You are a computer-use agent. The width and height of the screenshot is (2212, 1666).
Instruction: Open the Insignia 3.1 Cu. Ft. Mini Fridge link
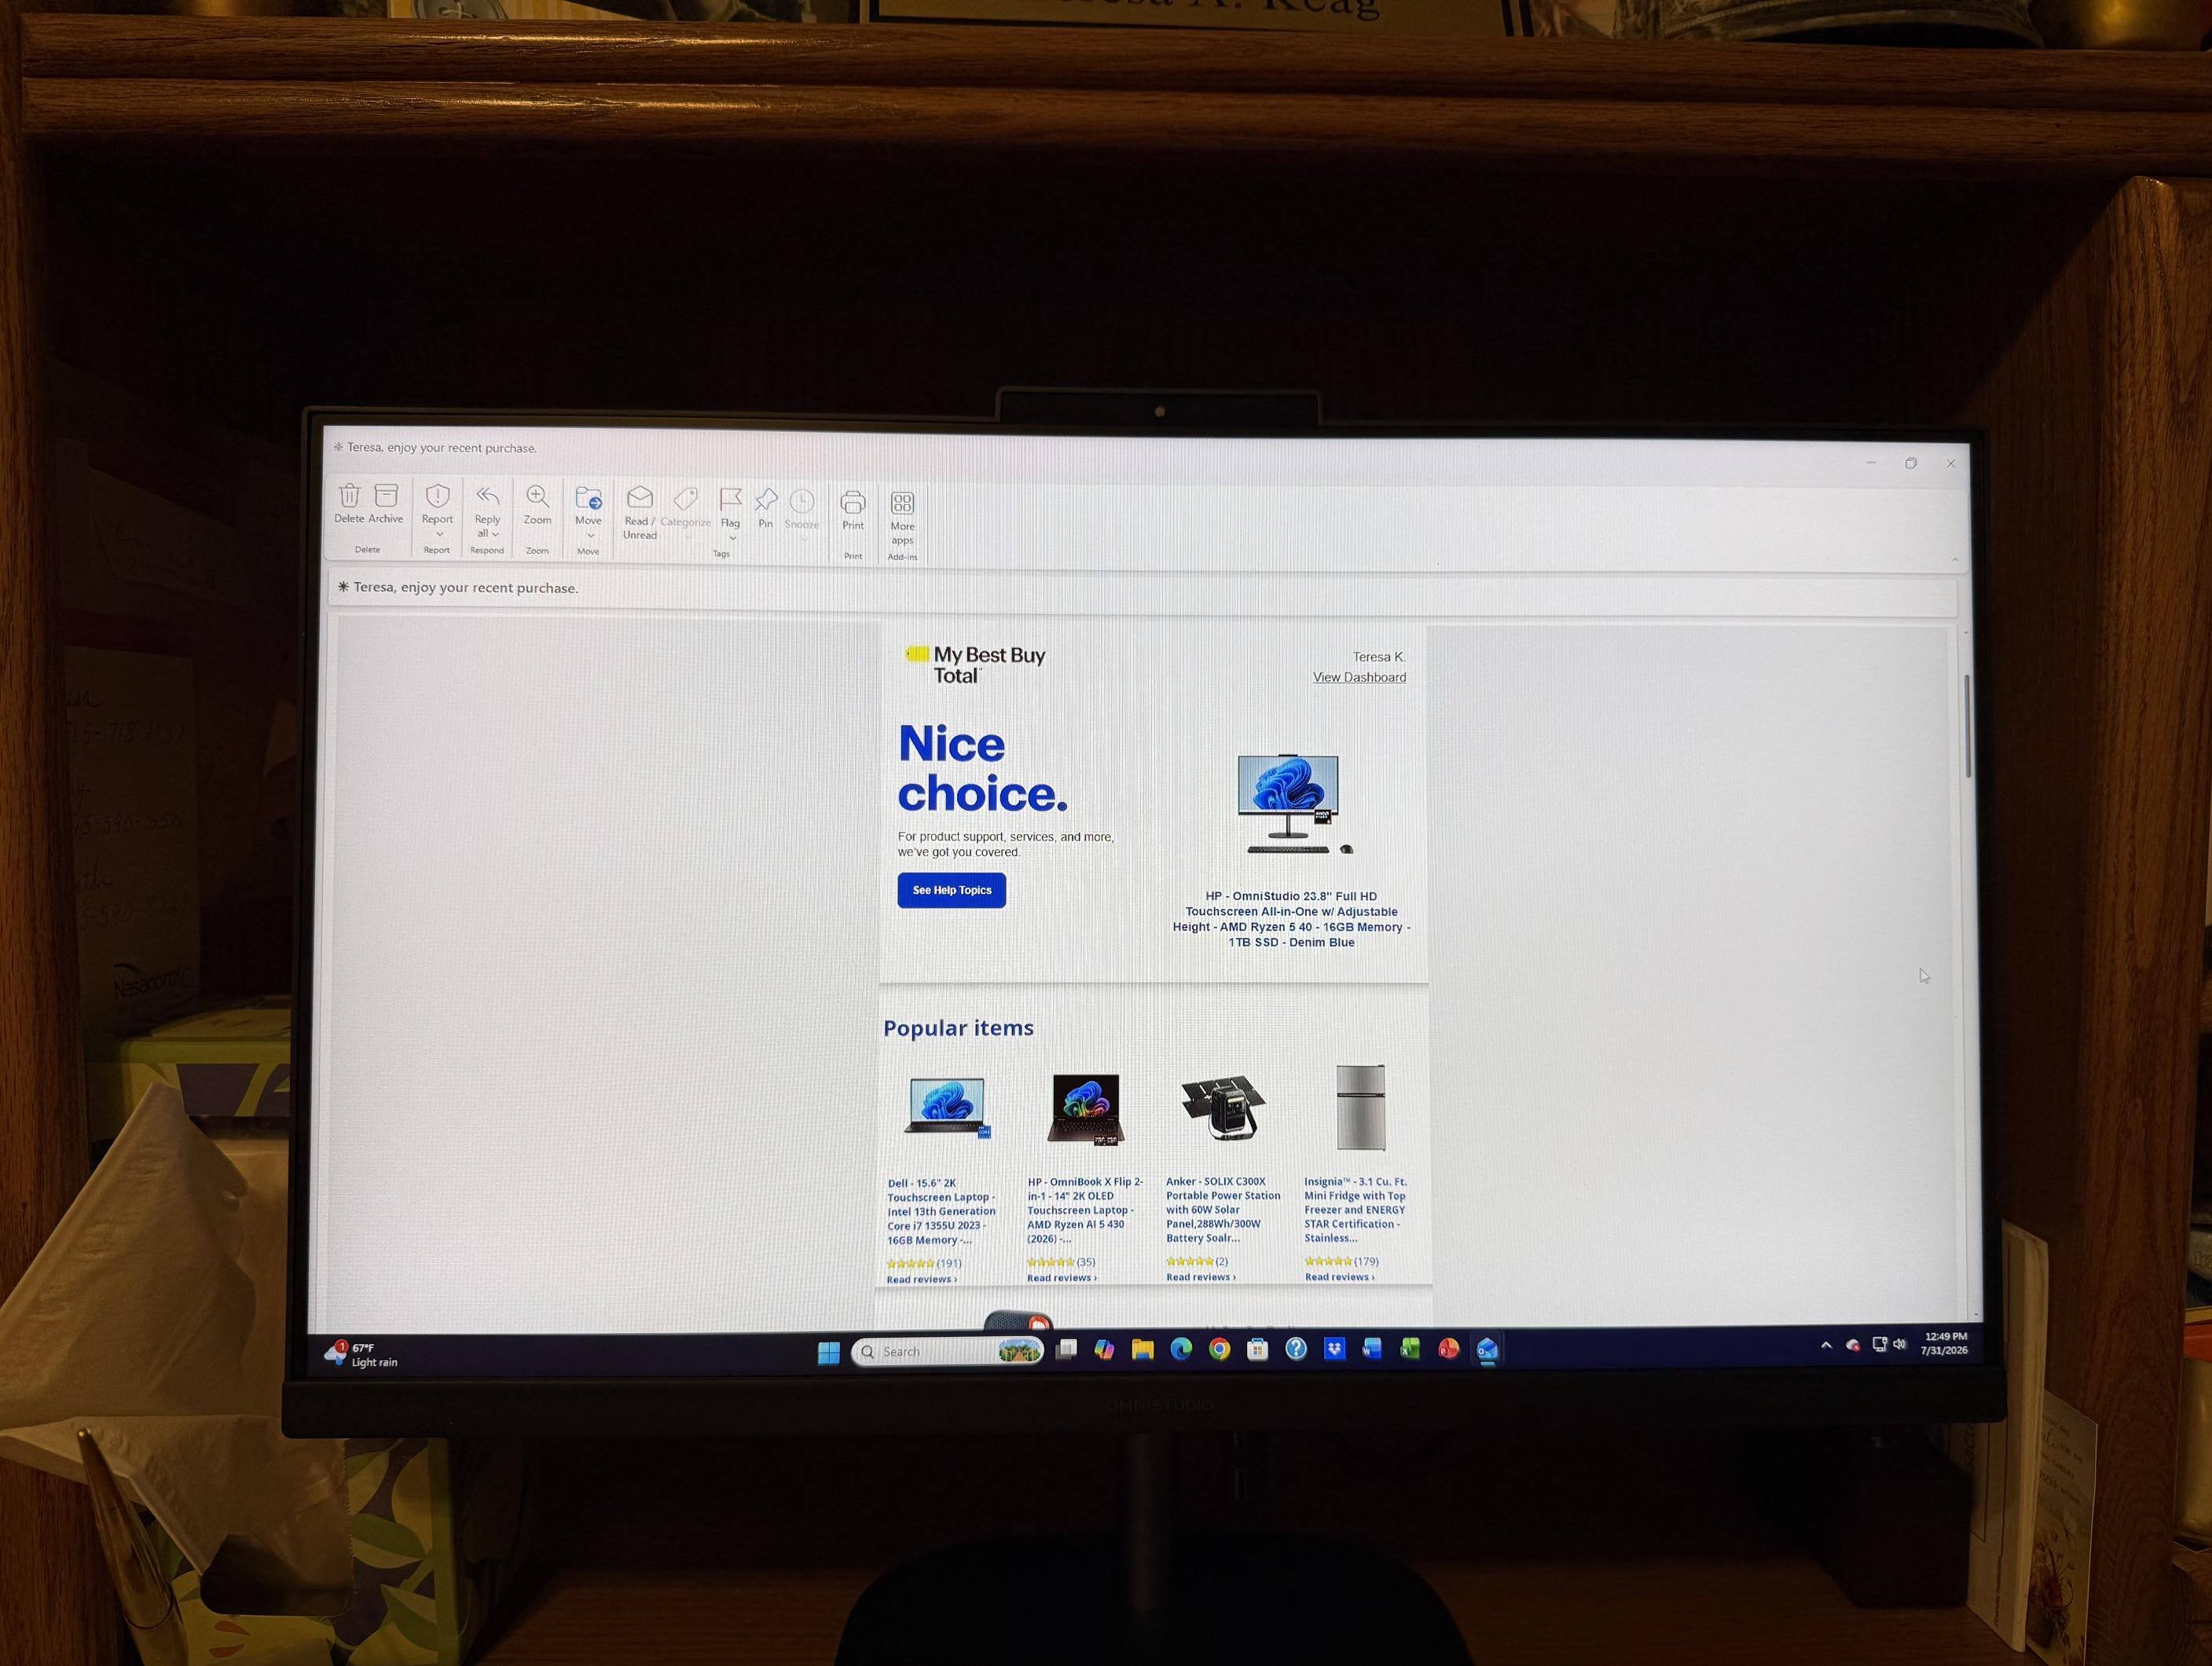tap(1355, 1210)
